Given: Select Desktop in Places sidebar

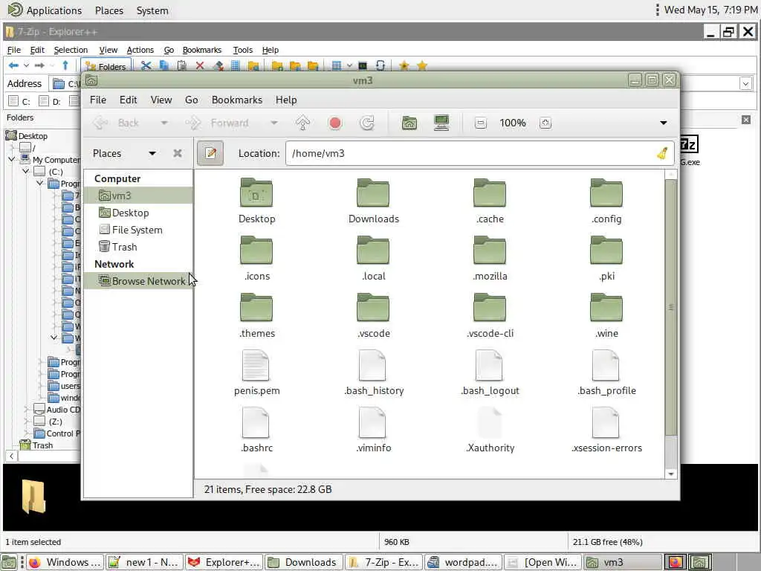Looking at the screenshot, I should pos(138,213).
